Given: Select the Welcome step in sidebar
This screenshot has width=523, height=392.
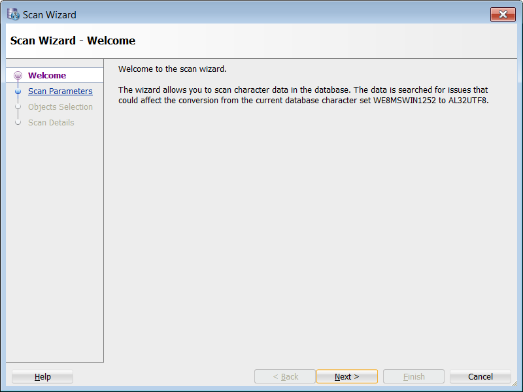Looking at the screenshot, I should click(47, 76).
